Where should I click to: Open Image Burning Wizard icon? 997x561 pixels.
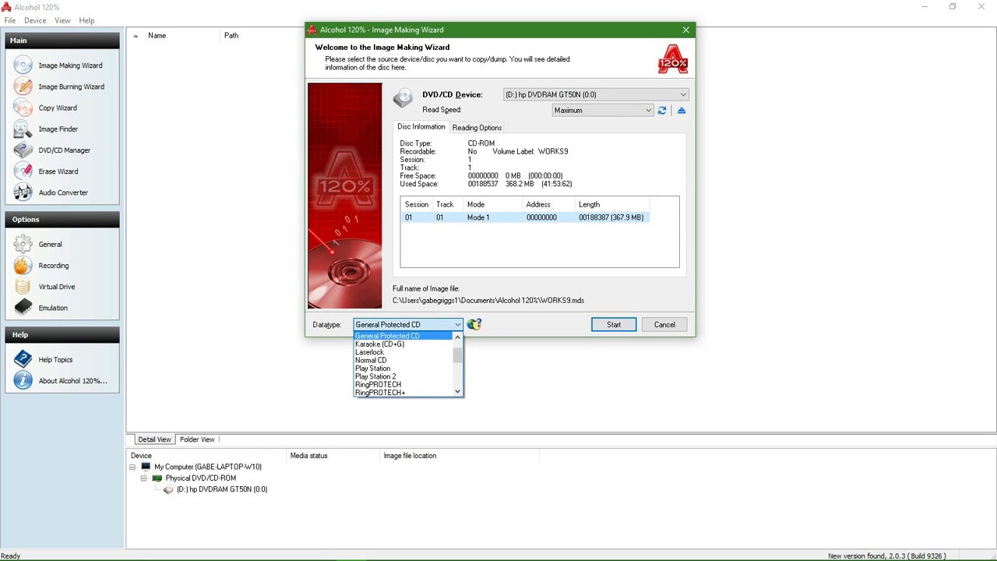click(23, 86)
